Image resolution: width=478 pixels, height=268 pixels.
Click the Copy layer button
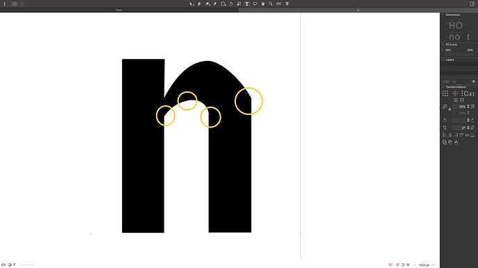point(445,82)
